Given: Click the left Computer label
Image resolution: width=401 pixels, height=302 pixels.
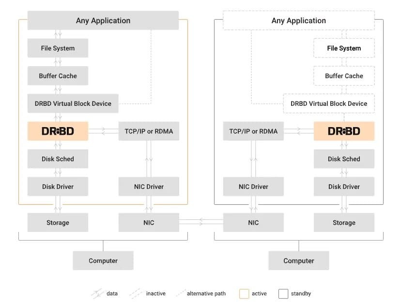Looking at the screenshot, I should click(x=103, y=260).
